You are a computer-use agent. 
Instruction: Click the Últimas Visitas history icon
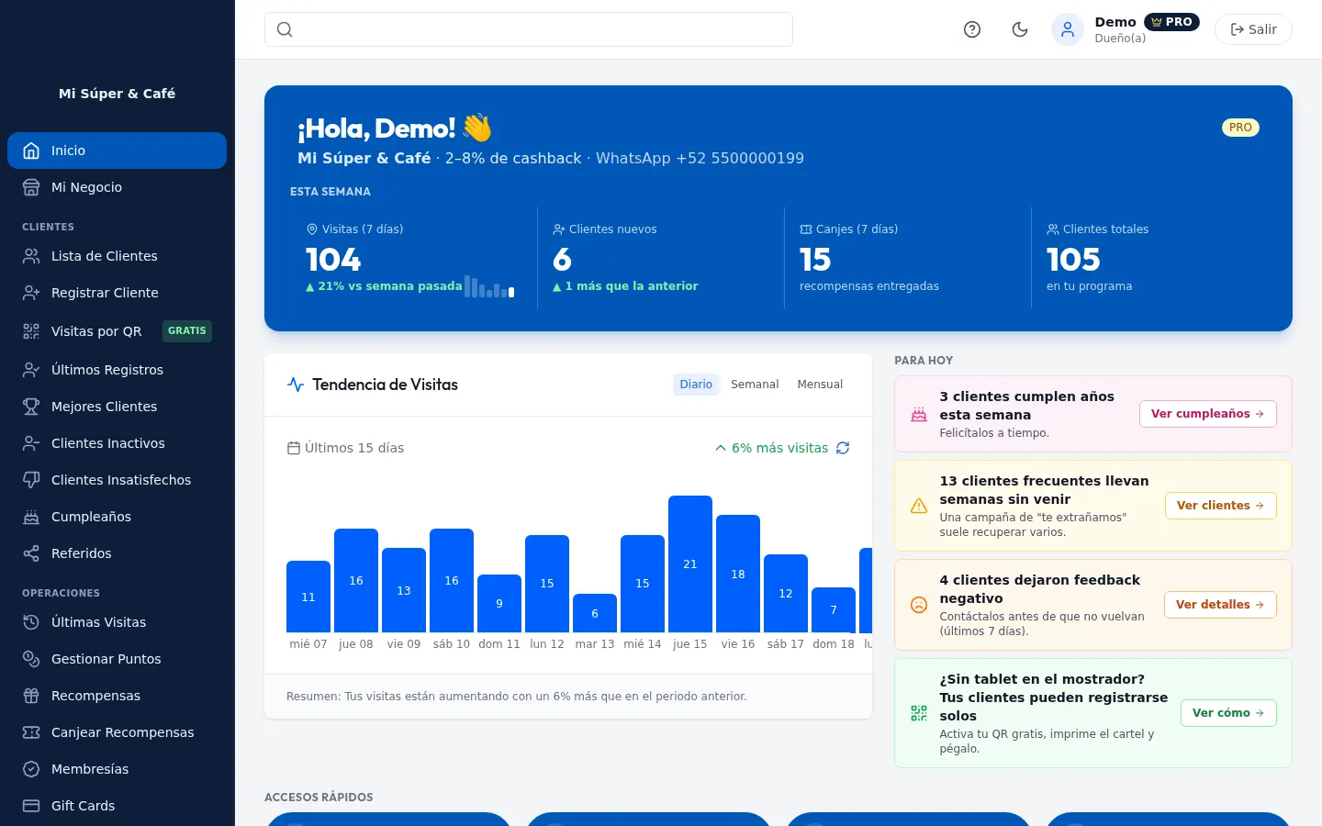pos(31,622)
